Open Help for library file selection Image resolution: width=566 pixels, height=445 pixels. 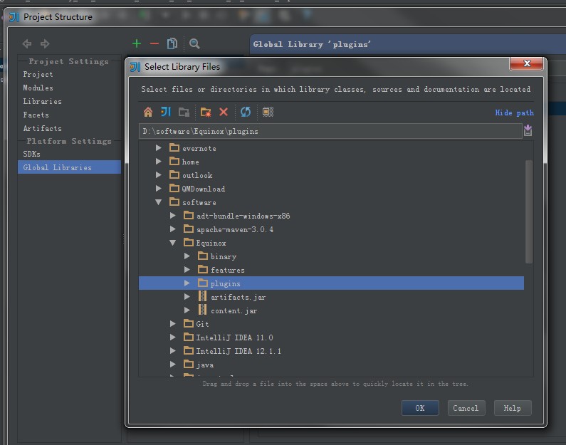point(513,408)
